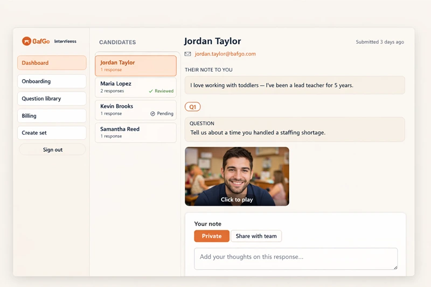Click the BafGo logo icon
Viewport: 431px width, 287px height.
click(x=26, y=41)
